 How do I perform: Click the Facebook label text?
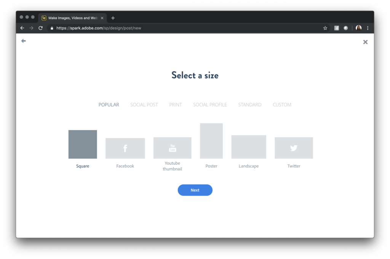click(x=125, y=166)
